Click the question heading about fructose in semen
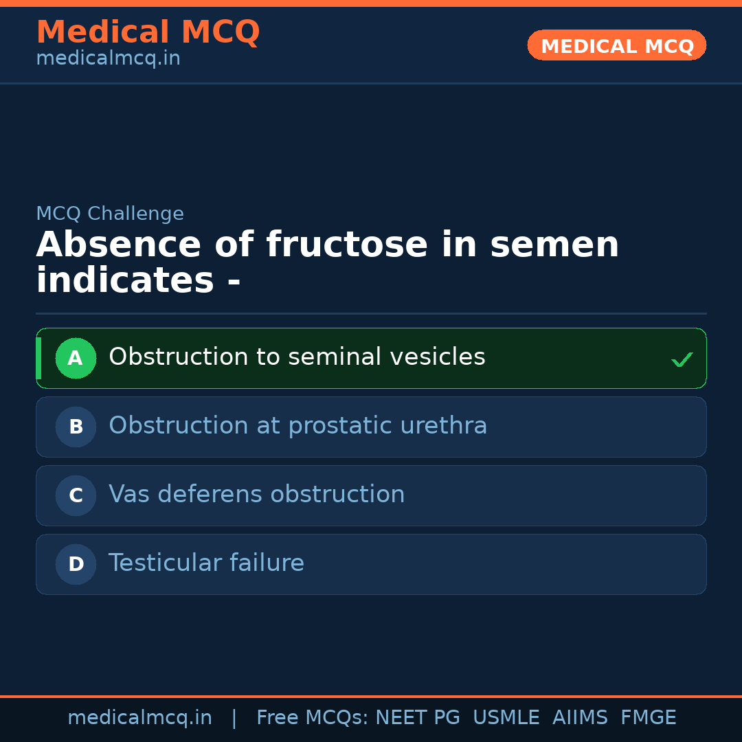742x742 pixels. click(x=327, y=263)
